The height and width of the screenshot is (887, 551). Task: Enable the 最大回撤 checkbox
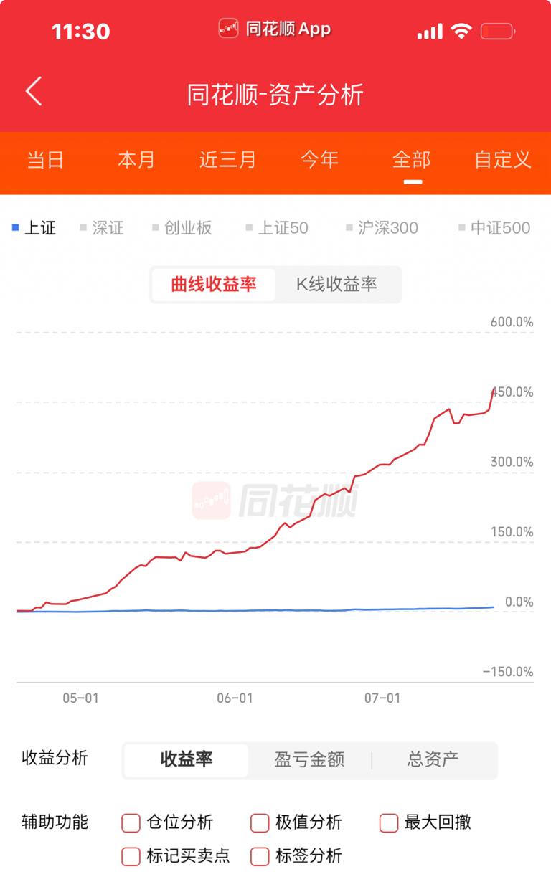point(389,822)
